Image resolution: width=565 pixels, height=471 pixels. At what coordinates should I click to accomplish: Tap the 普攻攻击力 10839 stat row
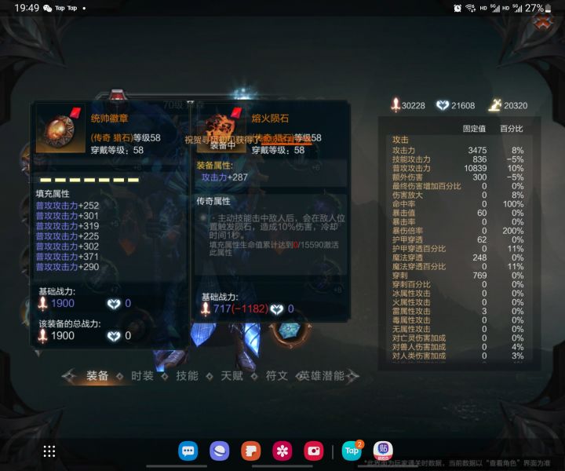tap(458, 168)
